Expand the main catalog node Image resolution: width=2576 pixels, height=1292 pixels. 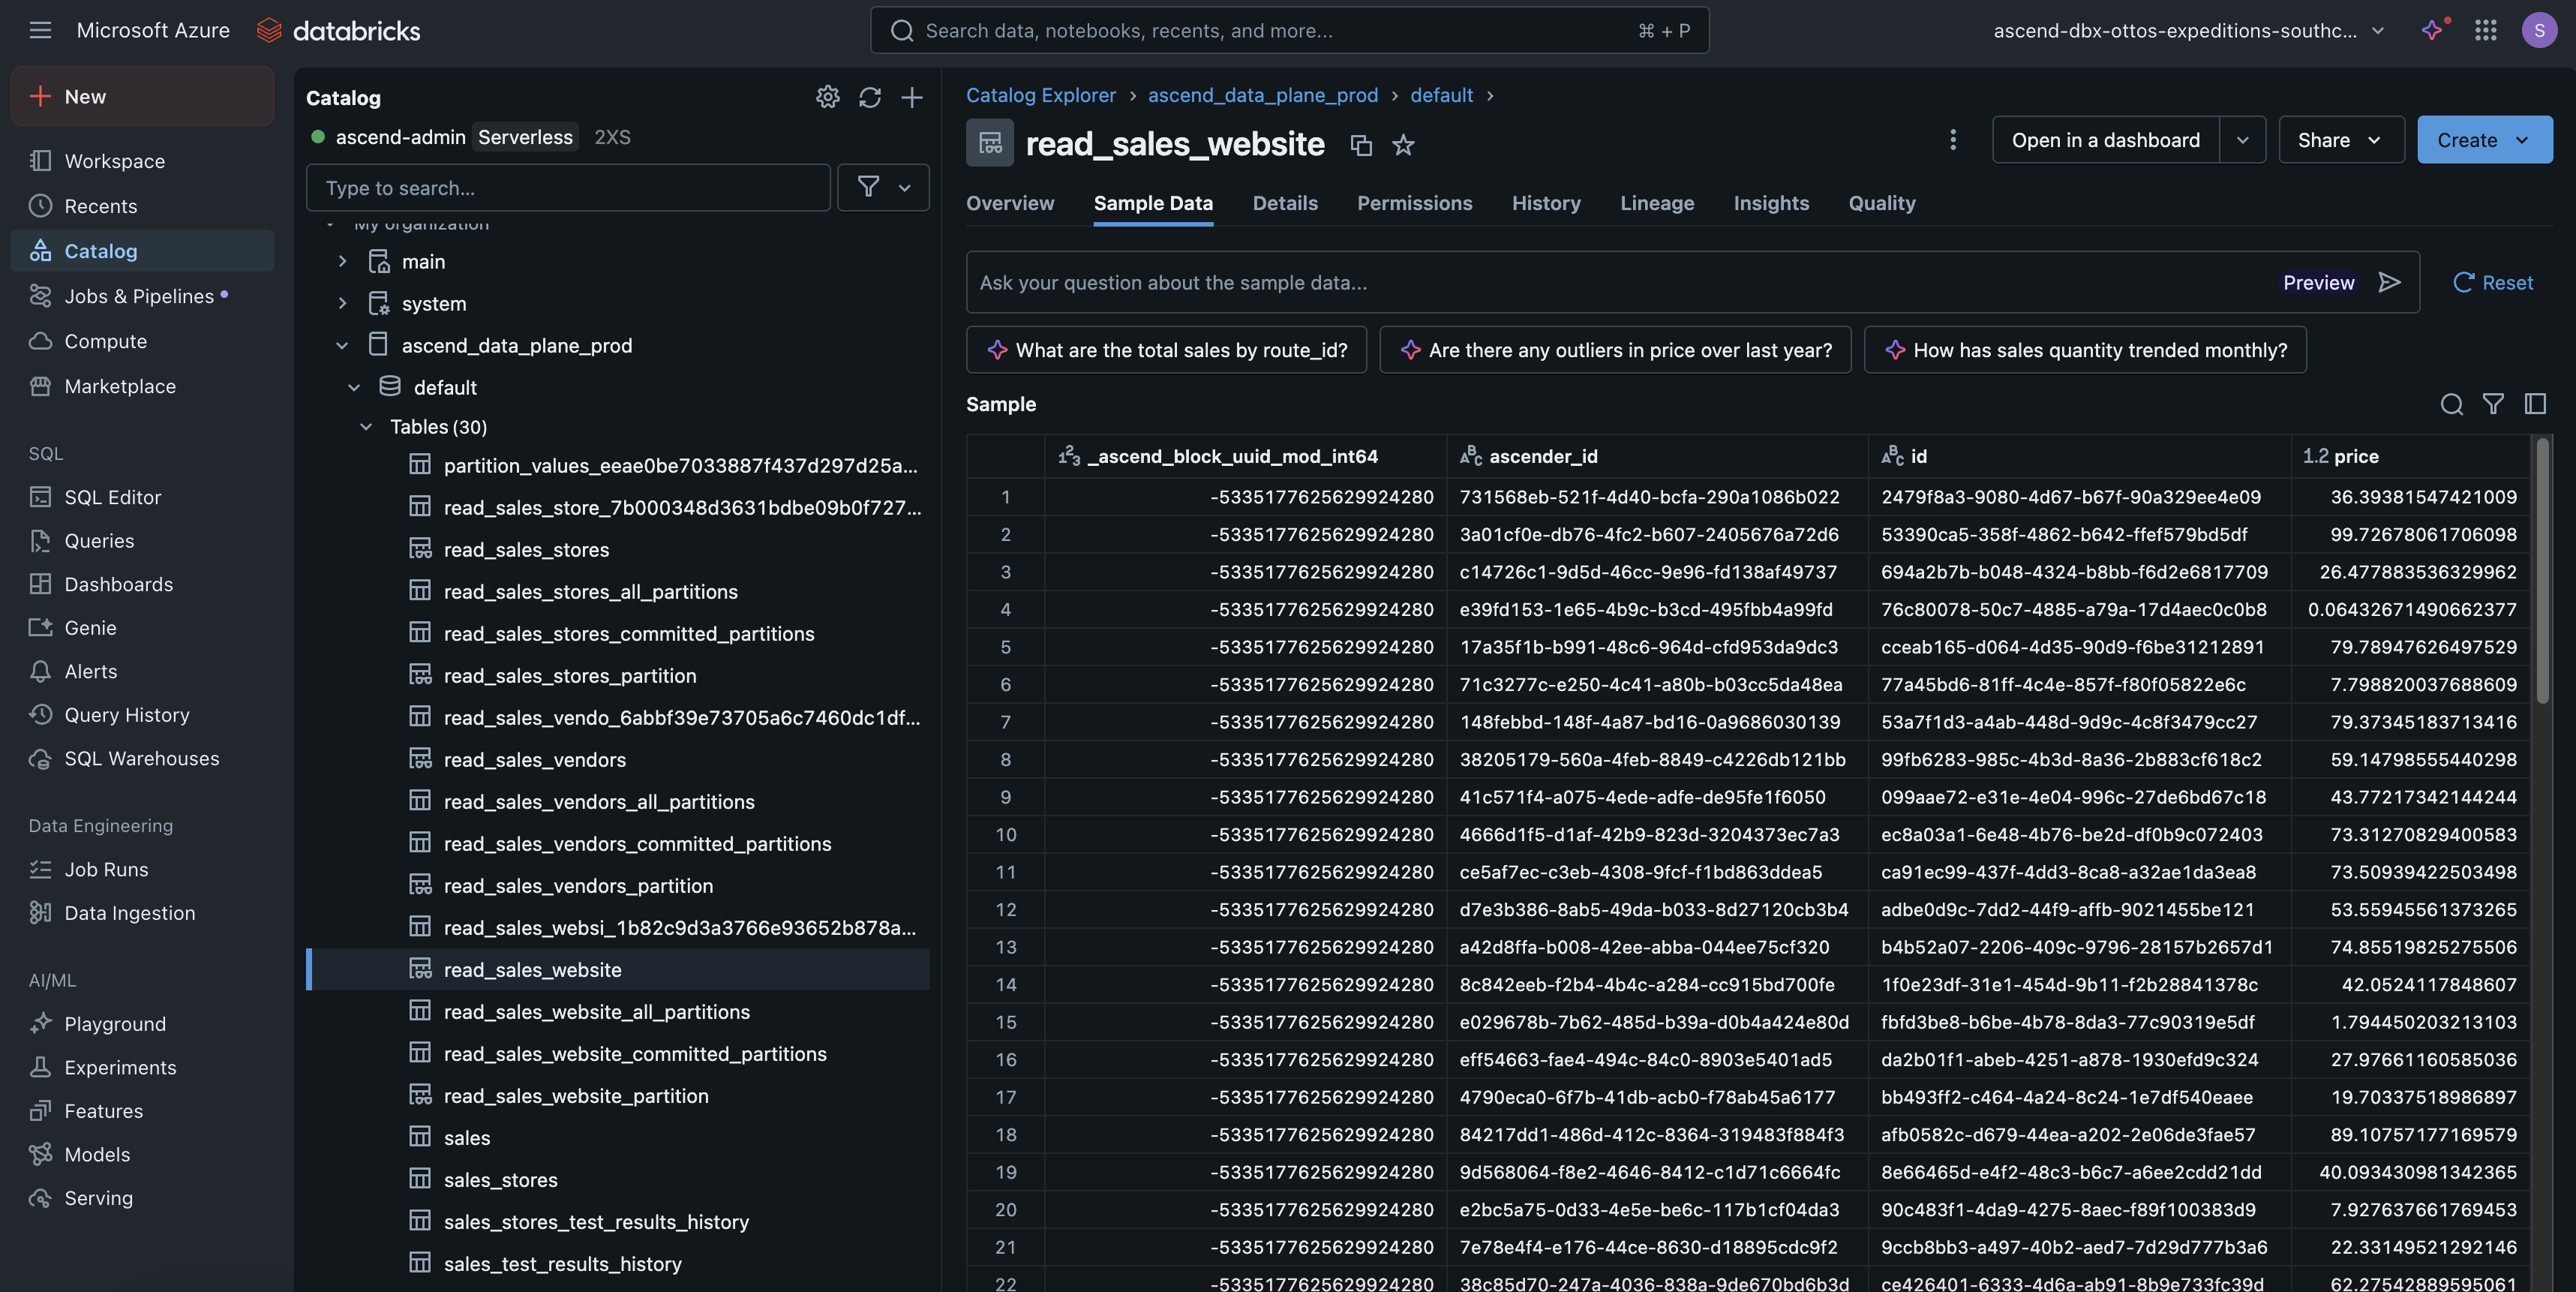tap(342, 262)
